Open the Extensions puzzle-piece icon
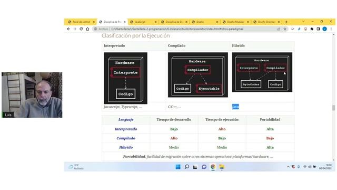The image size is (337, 190). pyautogui.click(x=312, y=29)
